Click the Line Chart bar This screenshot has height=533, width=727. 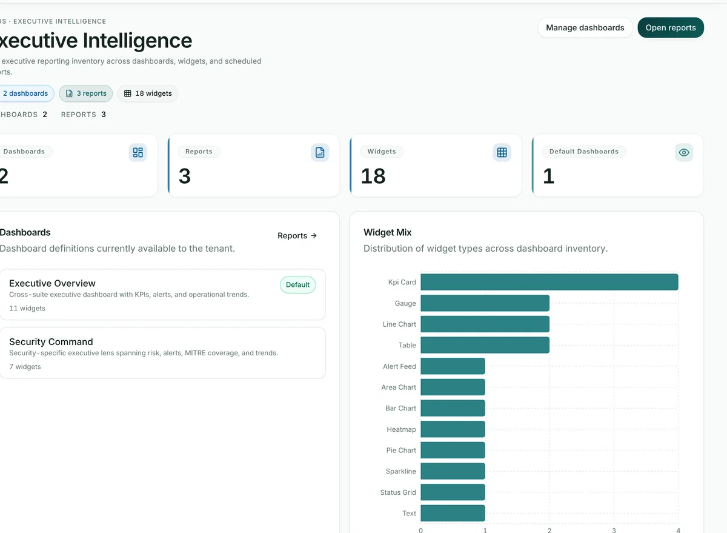[x=485, y=324]
